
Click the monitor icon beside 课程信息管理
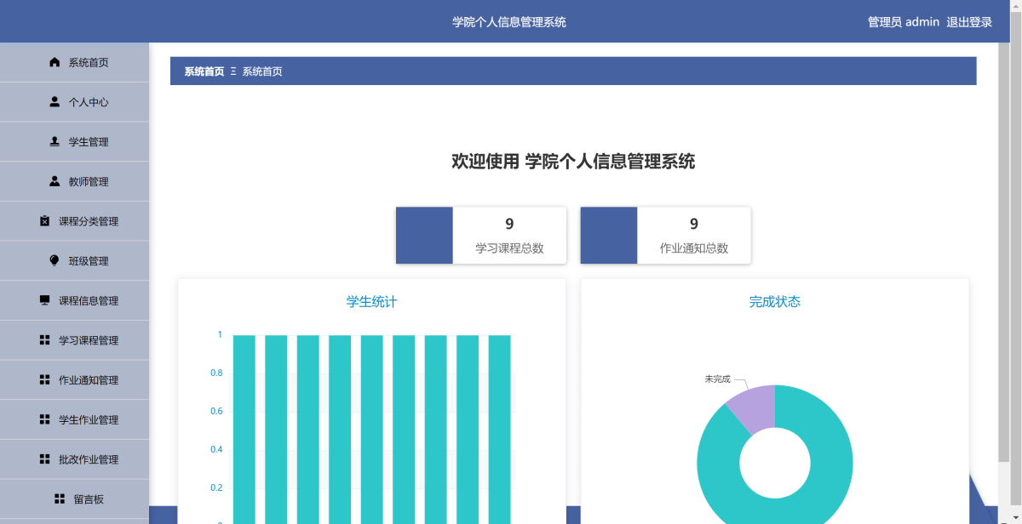45,300
